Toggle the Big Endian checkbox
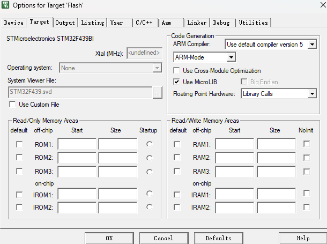 pyautogui.click(x=244, y=82)
